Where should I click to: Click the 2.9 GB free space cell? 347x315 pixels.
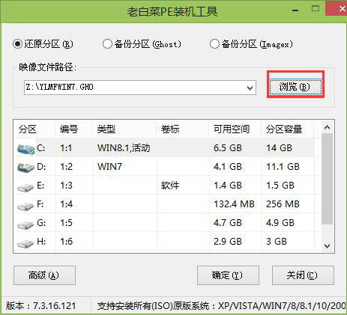(228, 241)
